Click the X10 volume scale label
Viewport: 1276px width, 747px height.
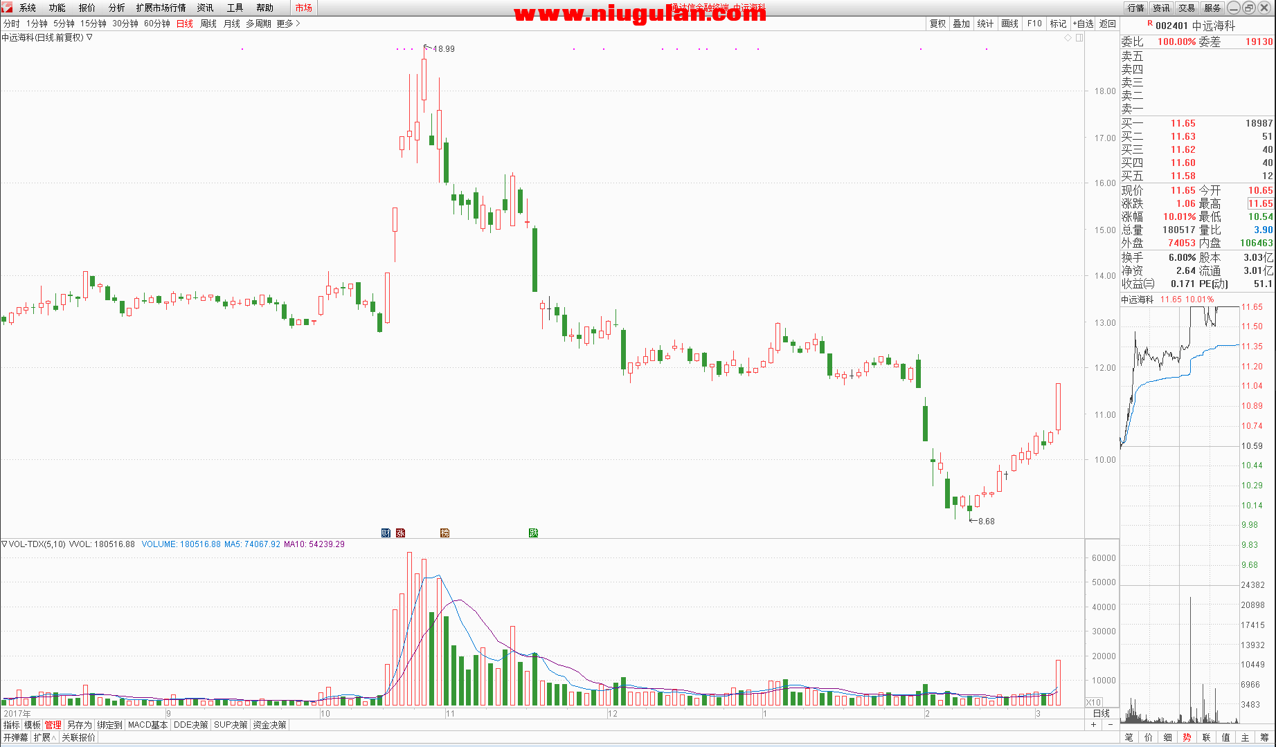click(x=1093, y=702)
